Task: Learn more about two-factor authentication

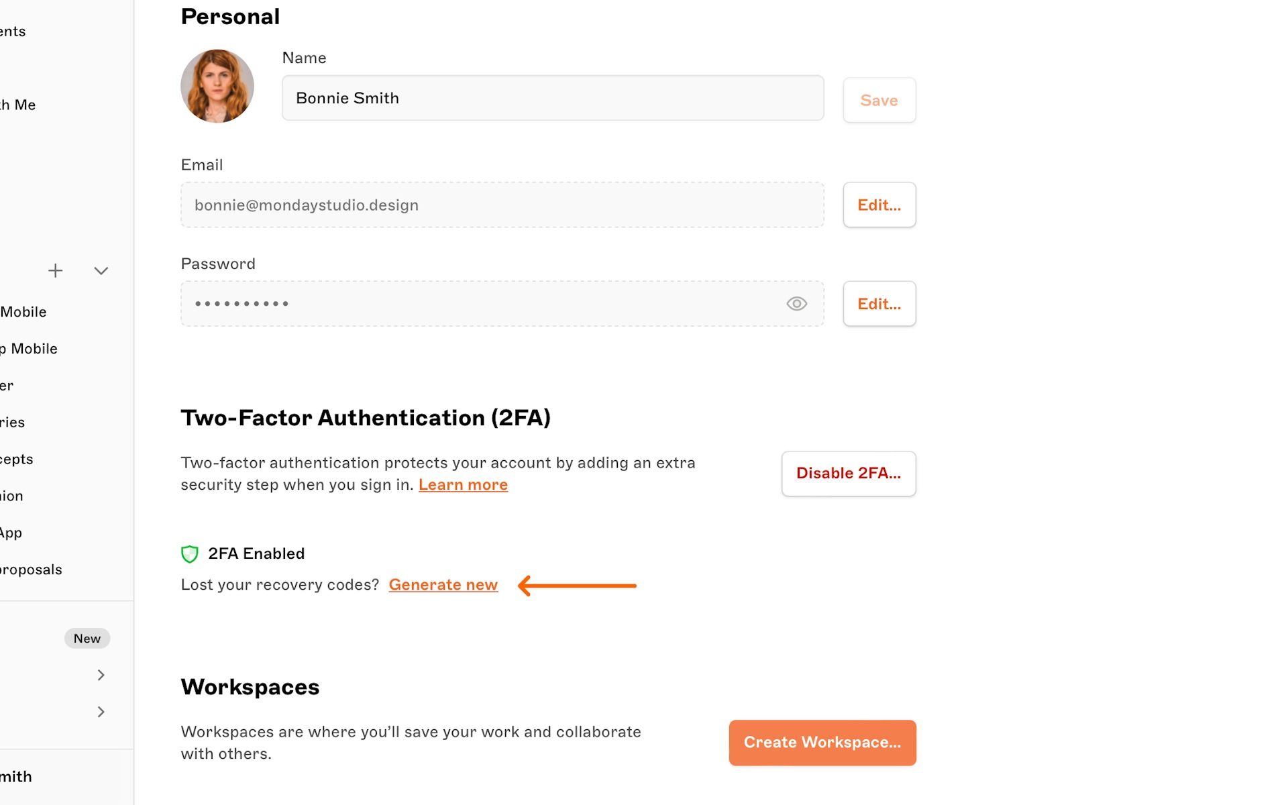Action: 463,483
